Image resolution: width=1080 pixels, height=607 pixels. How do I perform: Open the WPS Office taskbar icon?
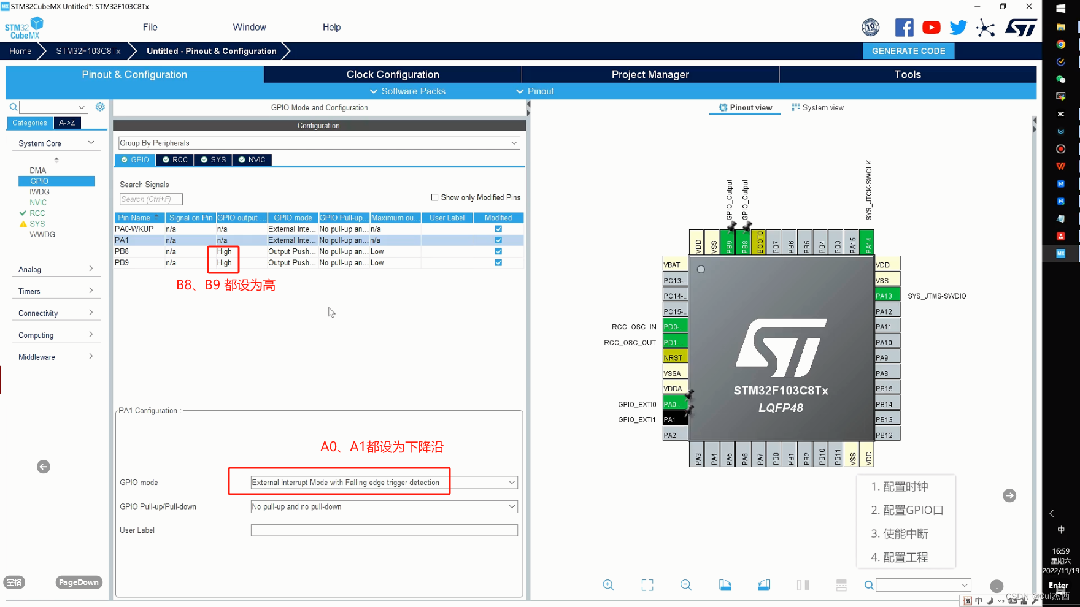(x=1061, y=166)
